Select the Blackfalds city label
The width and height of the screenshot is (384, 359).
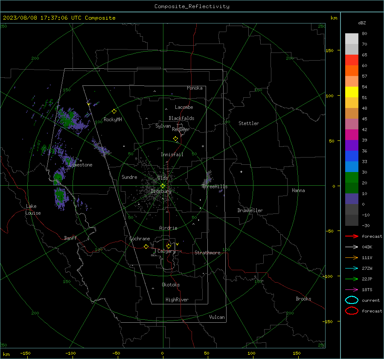[181, 118]
